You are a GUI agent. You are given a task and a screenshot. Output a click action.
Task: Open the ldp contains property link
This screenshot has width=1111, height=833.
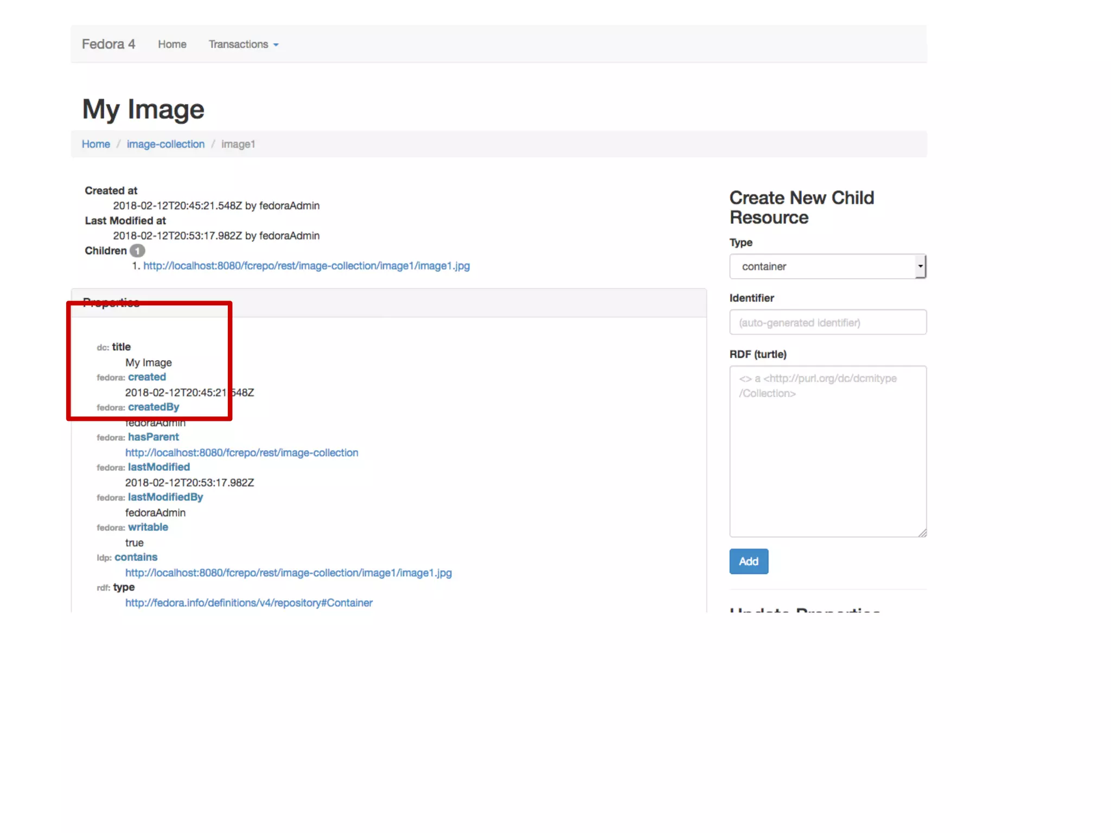pos(136,558)
